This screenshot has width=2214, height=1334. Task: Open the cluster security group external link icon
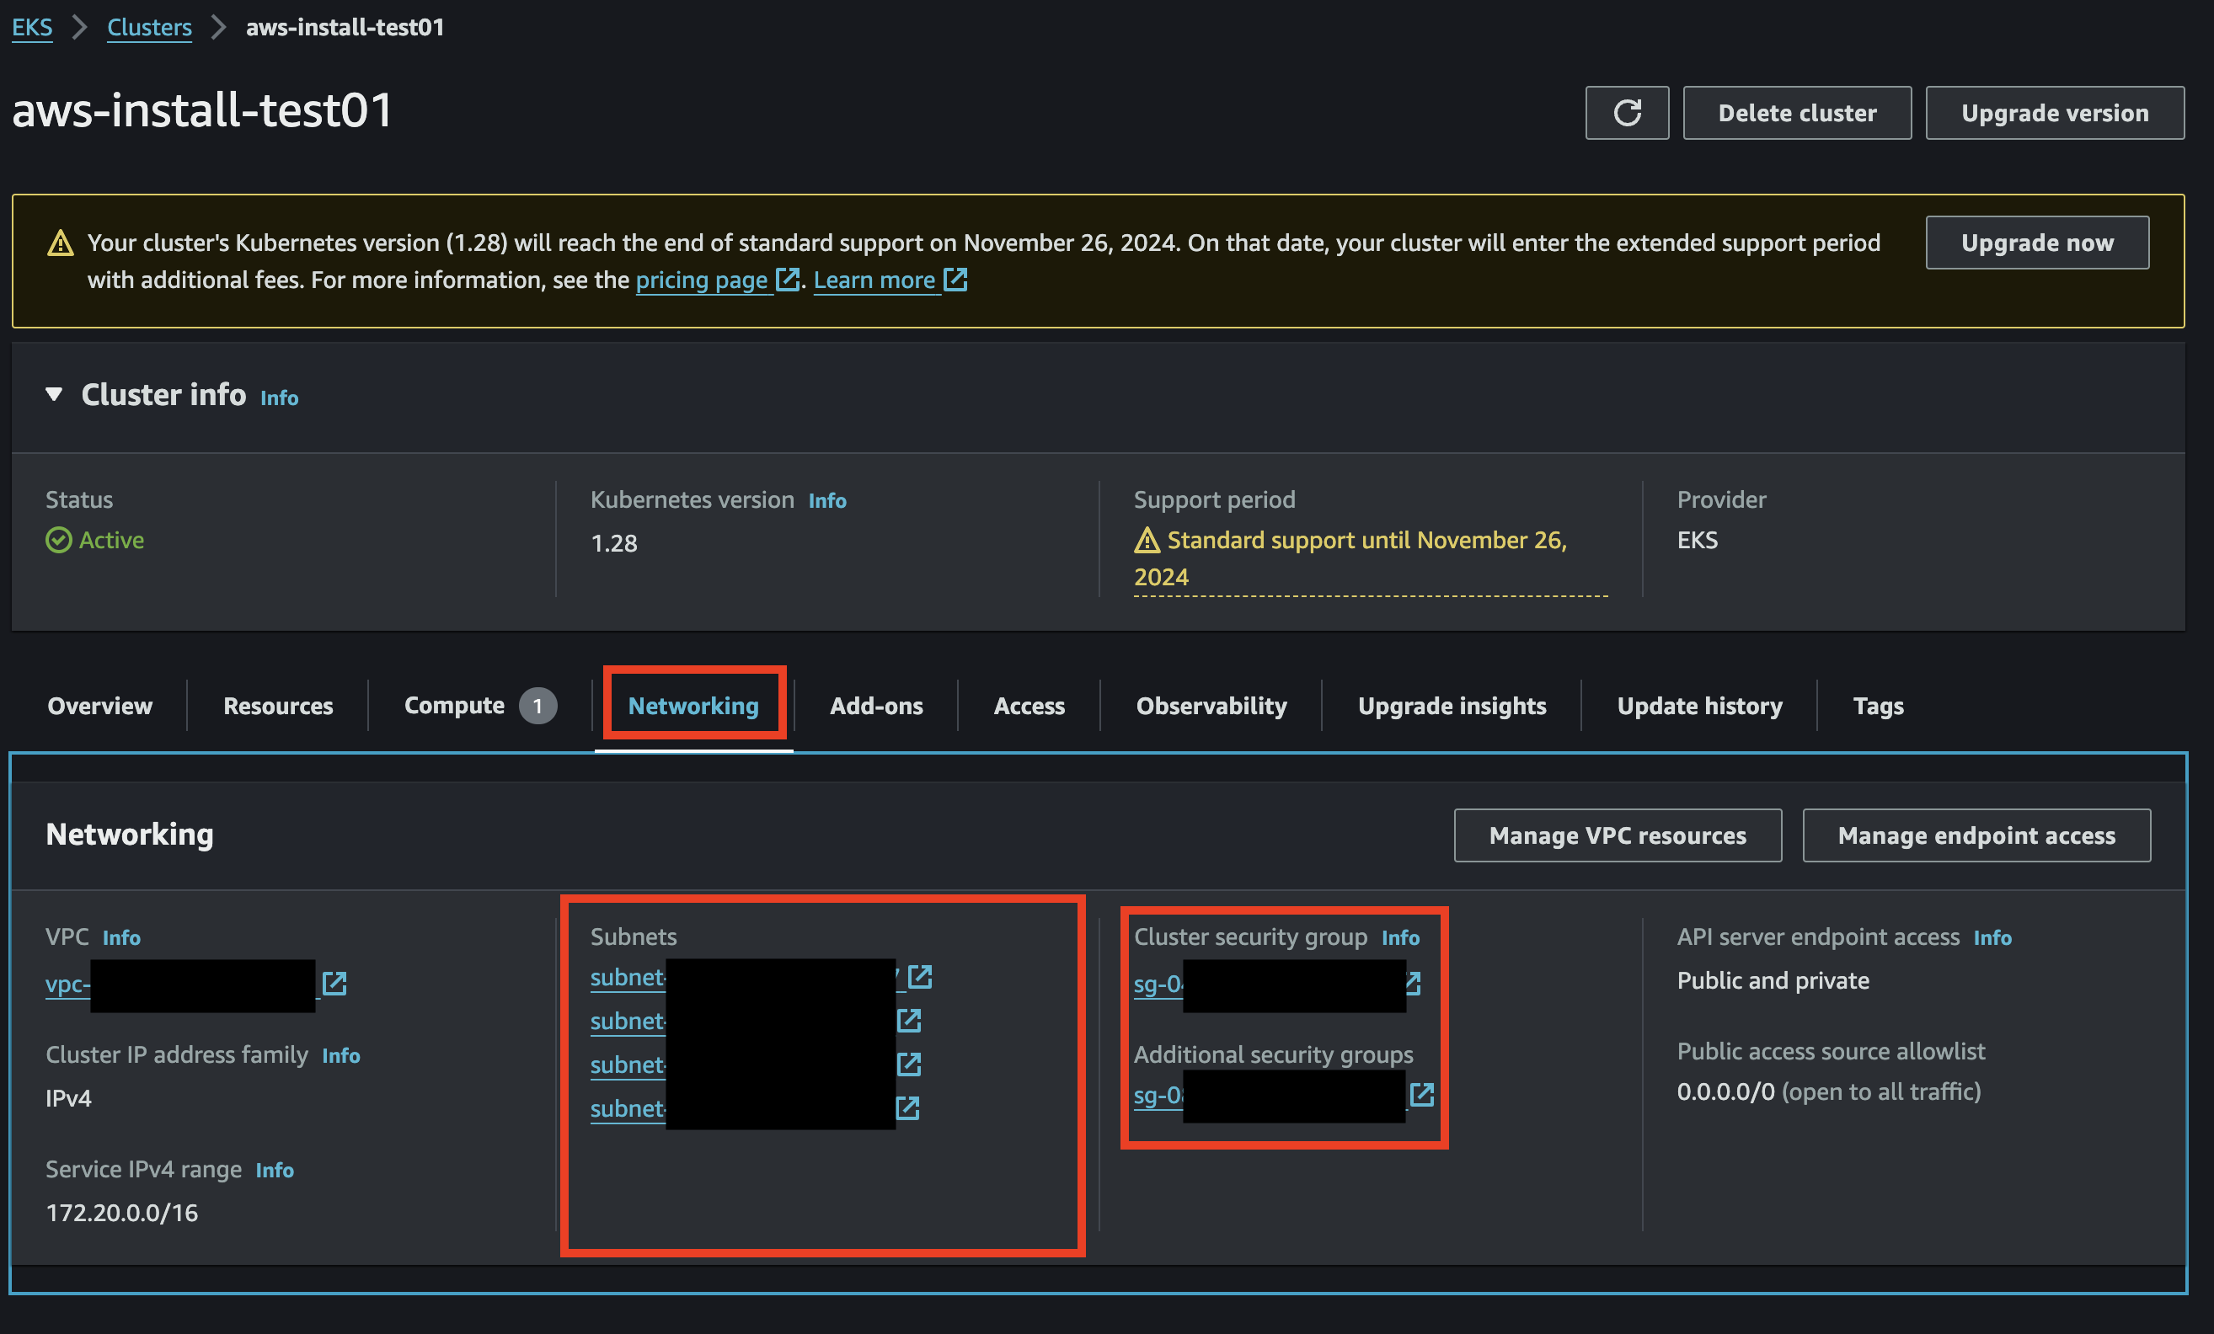tap(1414, 984)
